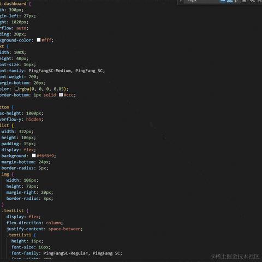Open the #ccc border color swatch

click(x=61, y=94)
